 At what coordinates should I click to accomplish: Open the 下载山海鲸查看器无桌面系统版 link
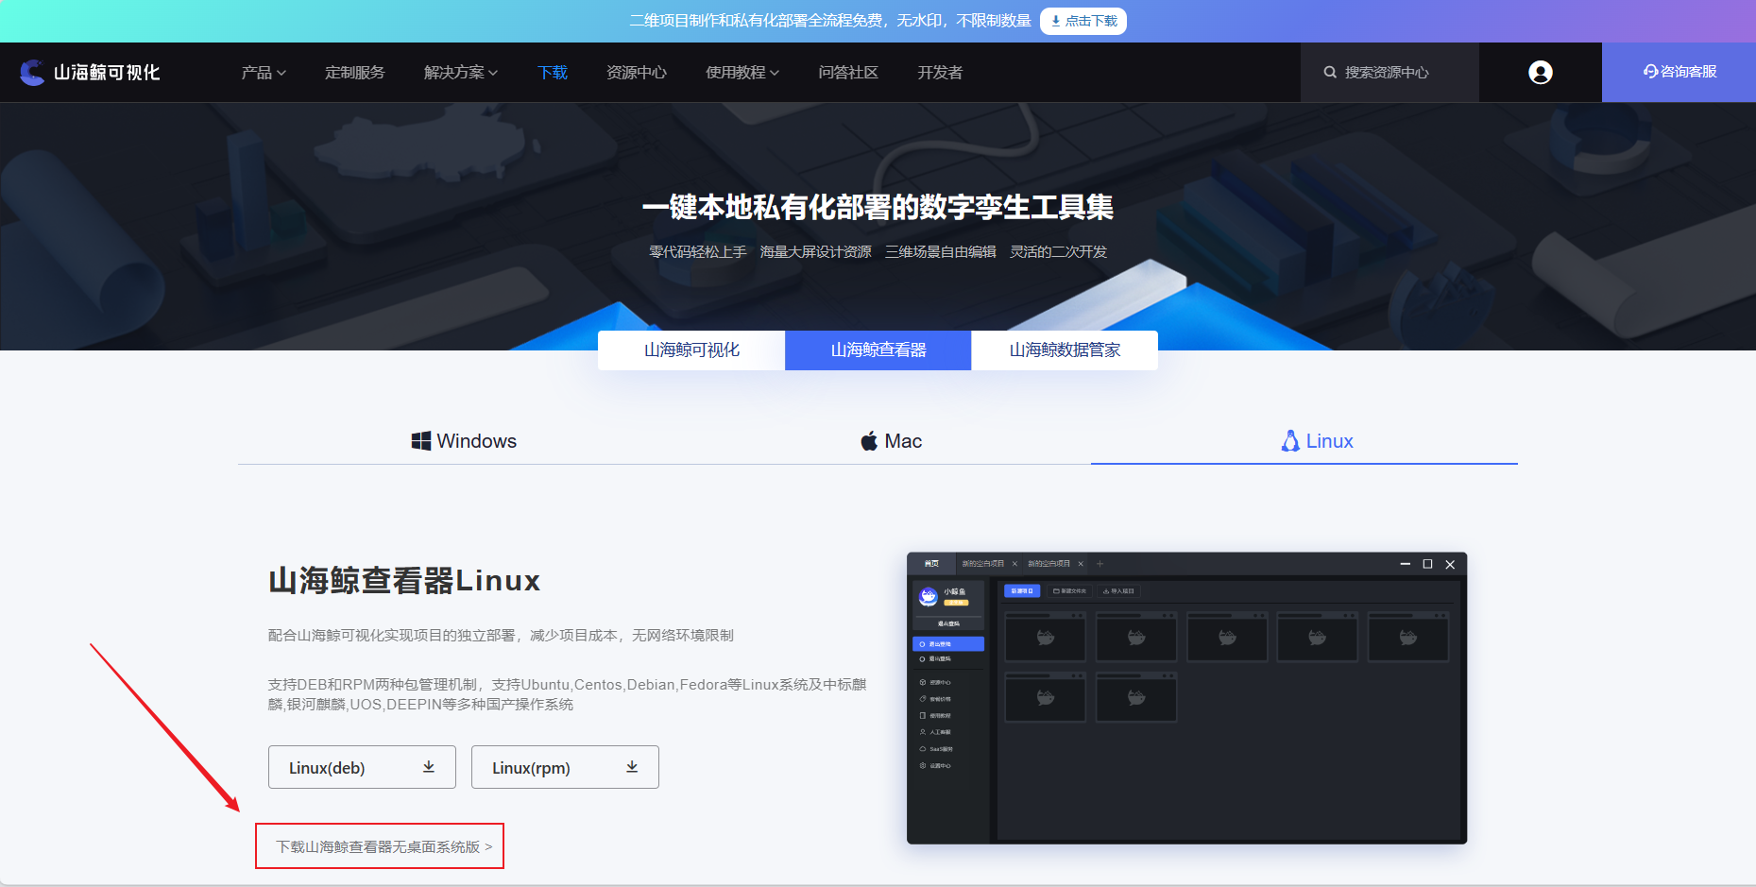(384, 846)
